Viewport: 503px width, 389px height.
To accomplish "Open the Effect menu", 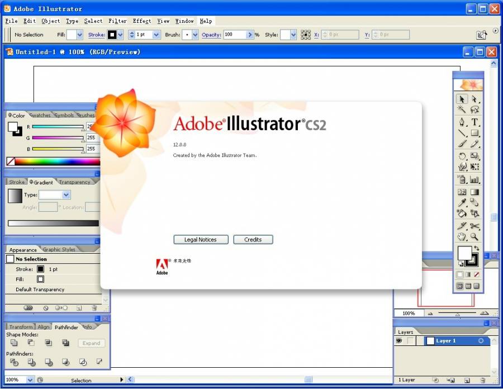I will click(x=141, y=21).
